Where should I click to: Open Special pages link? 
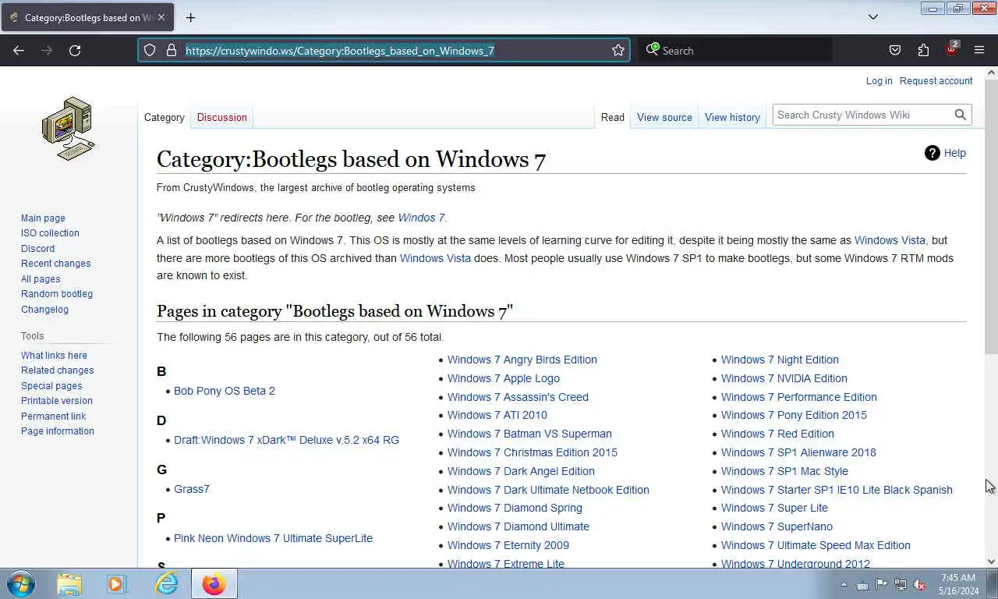pos(51,386)
